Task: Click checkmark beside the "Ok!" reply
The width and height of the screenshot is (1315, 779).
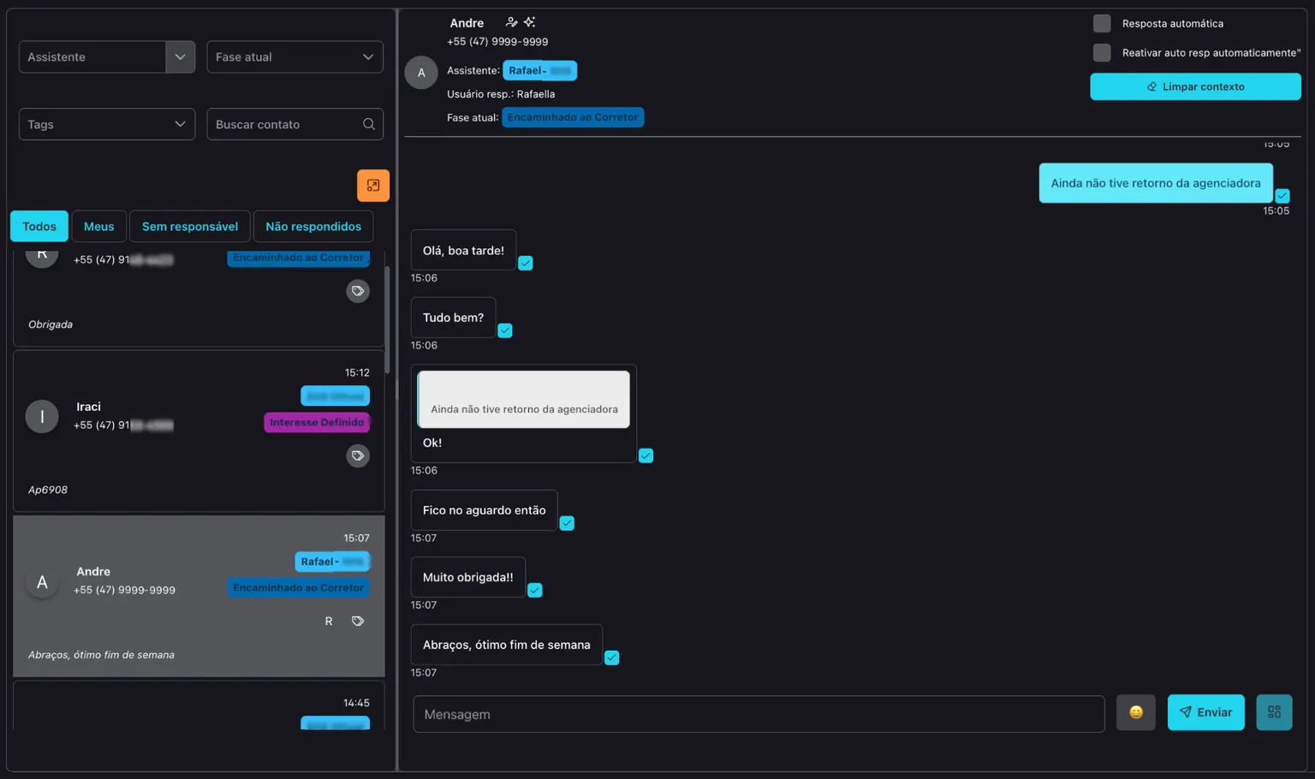Action: (x=646, y=455)
